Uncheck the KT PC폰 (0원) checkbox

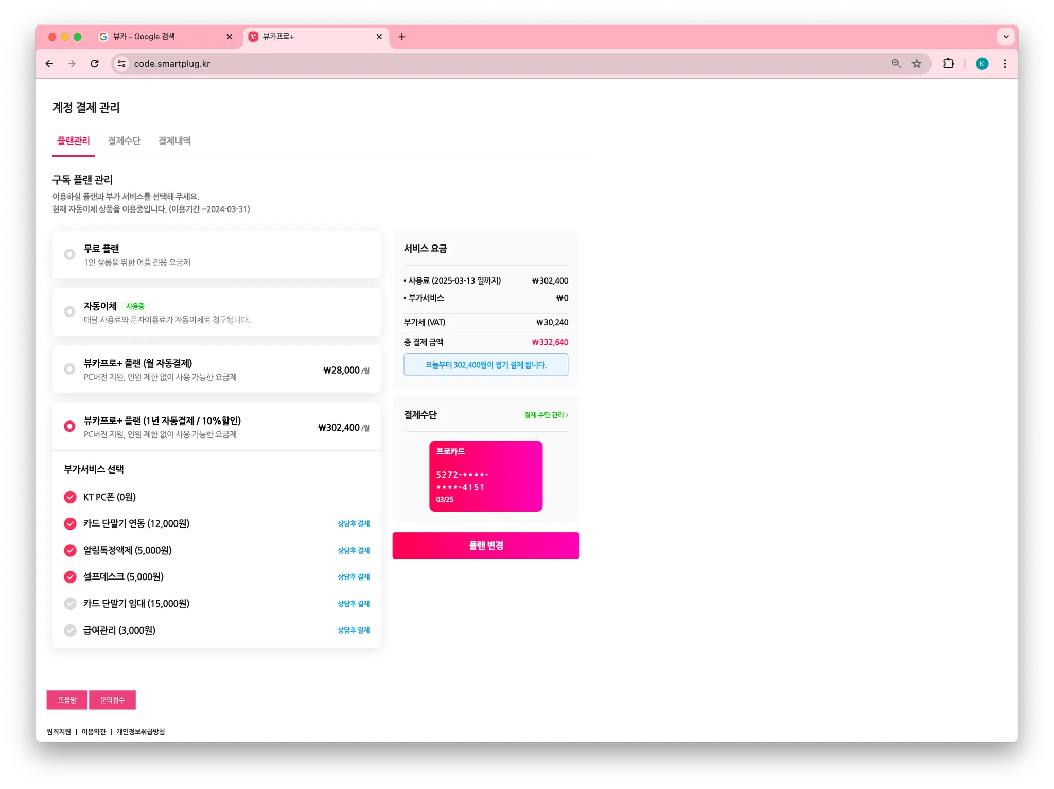tap(70, 497)
